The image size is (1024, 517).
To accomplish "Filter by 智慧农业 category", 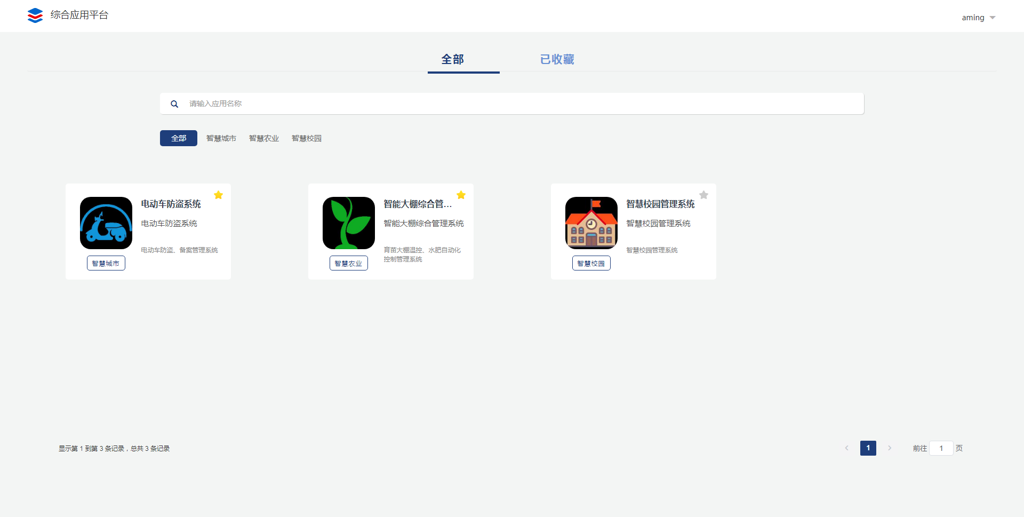I will coord(264,138).
